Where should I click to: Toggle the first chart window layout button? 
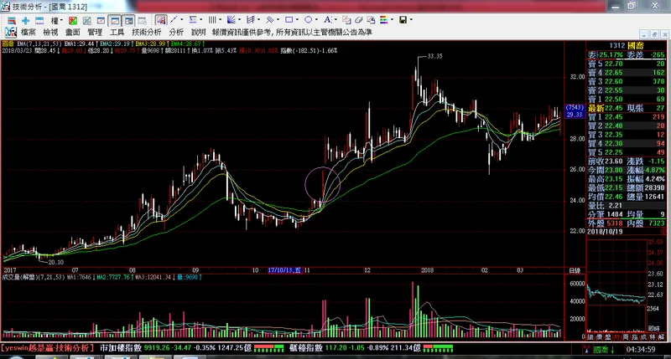115,19
